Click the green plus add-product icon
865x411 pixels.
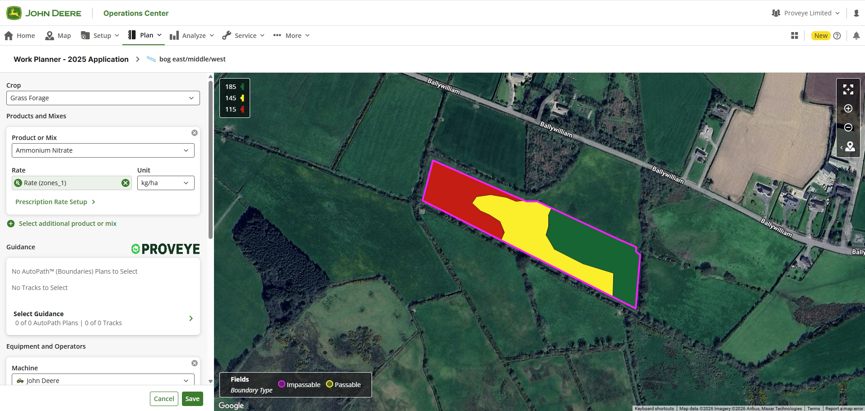point(11,224)
